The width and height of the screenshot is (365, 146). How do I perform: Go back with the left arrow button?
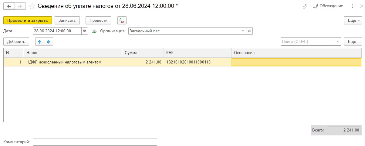point(9,6)
